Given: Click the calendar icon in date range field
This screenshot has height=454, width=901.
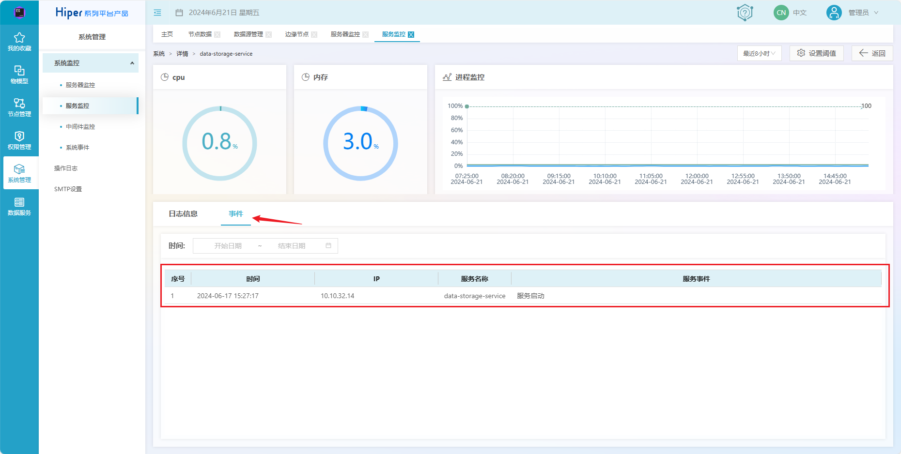Looking at the screenshot, I should 328,246.
